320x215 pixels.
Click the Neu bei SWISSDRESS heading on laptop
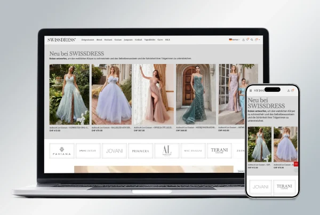76,53
